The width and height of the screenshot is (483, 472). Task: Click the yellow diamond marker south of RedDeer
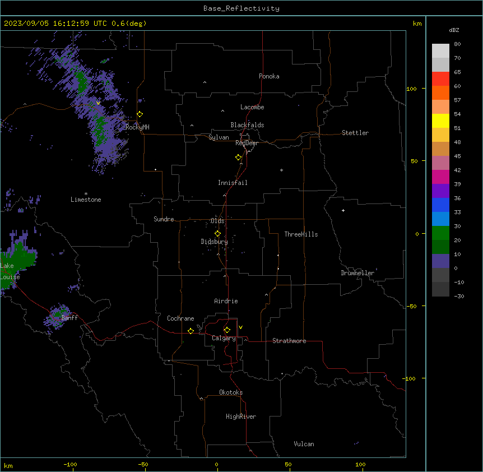239,158
